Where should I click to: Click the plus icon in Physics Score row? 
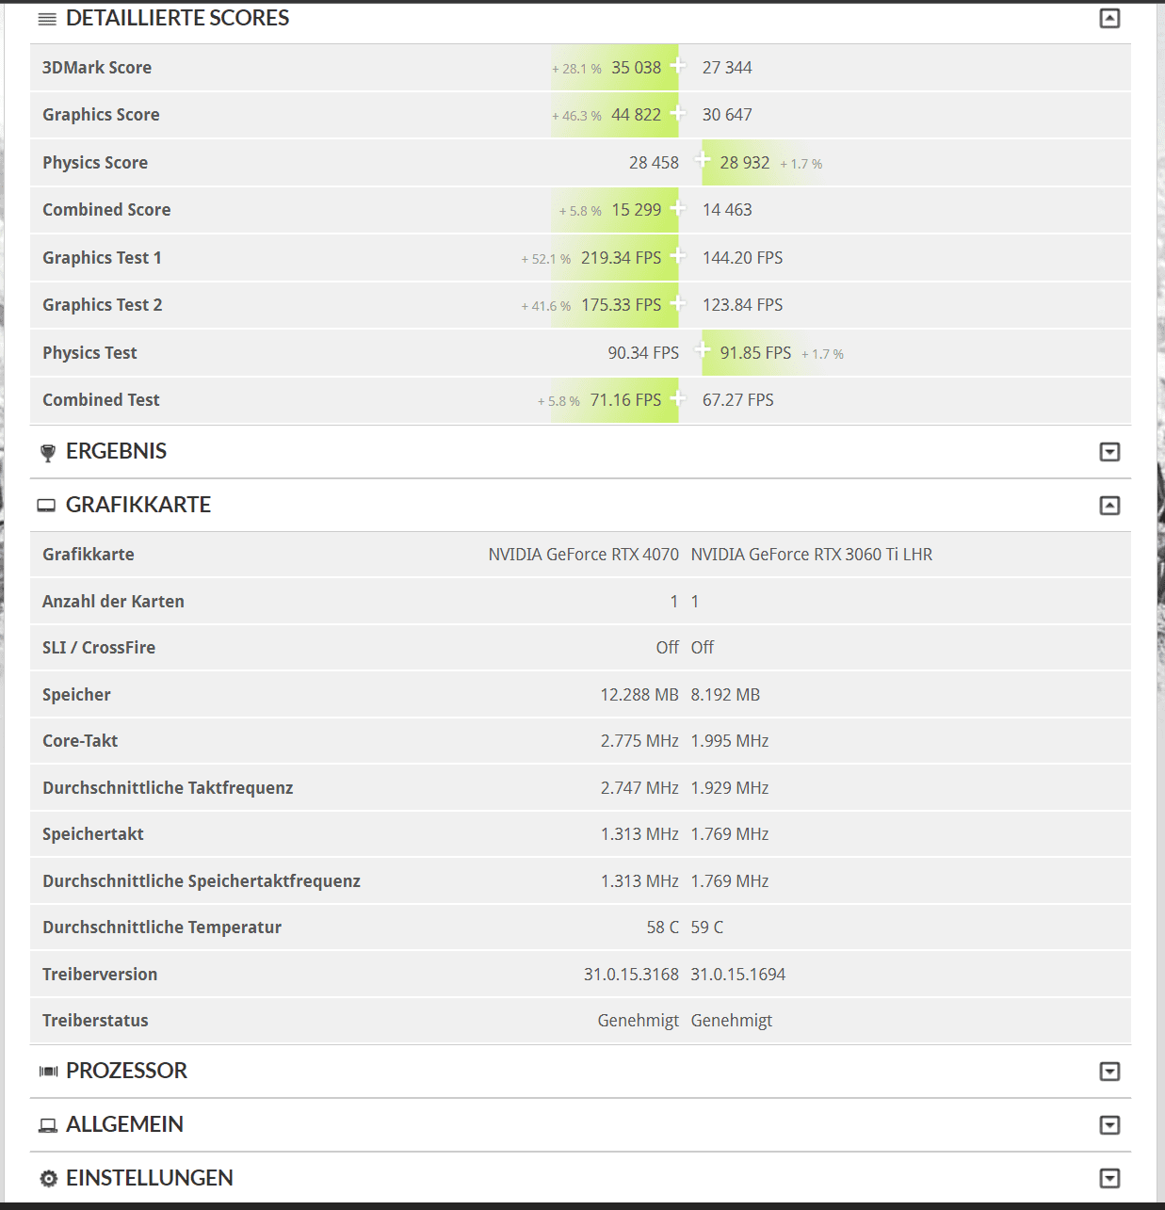tap(703, 159)
